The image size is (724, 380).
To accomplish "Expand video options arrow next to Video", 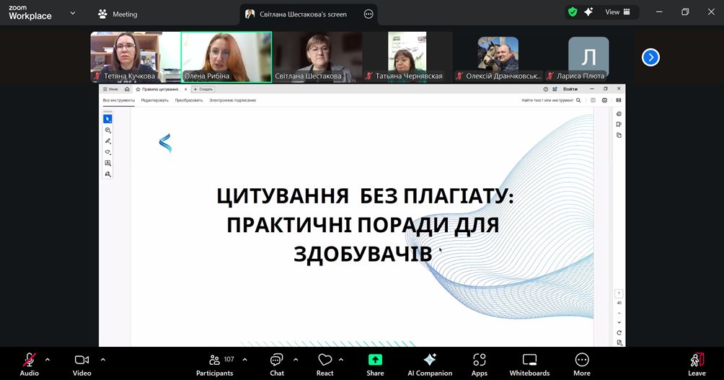I will click(x=102, y=359).
